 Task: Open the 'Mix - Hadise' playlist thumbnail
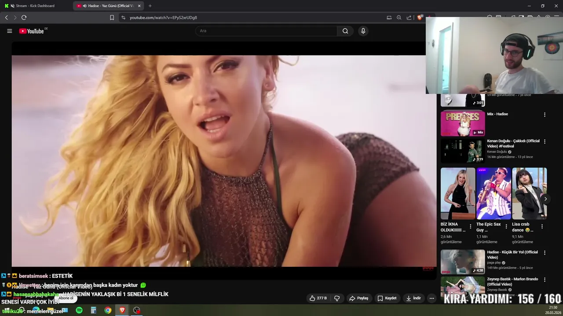(463, 123)
